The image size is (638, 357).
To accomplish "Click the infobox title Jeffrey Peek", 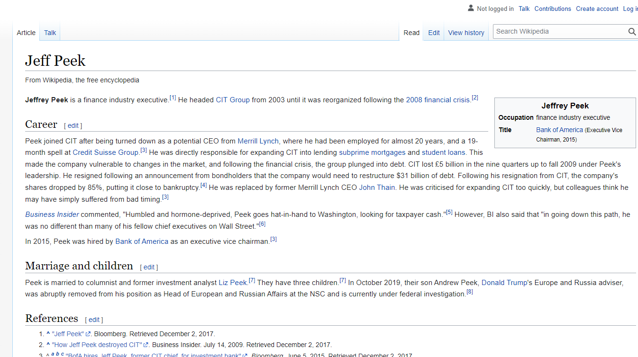I will point(565,106).
